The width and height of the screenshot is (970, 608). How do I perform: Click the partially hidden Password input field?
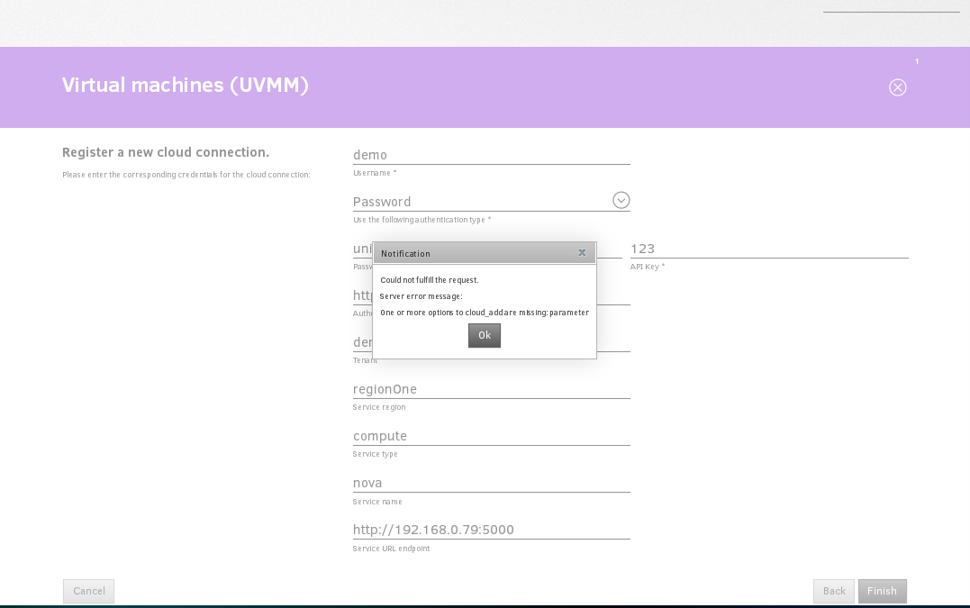(x=362, y=249)
